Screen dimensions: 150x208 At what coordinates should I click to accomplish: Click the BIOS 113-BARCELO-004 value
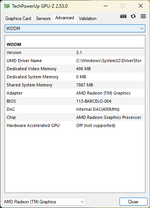tap(94, 101)
